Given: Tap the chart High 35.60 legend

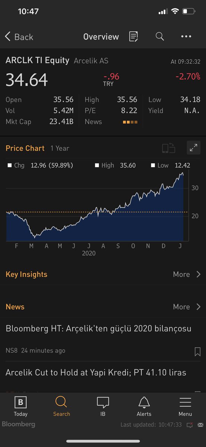Looking at the screenshot, I should (x=115, y=165).
